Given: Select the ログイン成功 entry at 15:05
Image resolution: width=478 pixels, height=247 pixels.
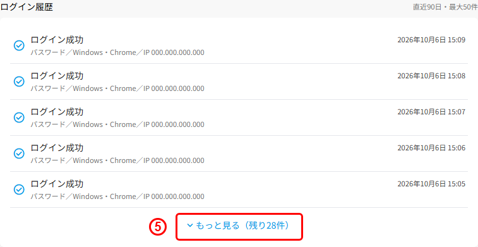Looking at the screenshot, I should [239, 190].
